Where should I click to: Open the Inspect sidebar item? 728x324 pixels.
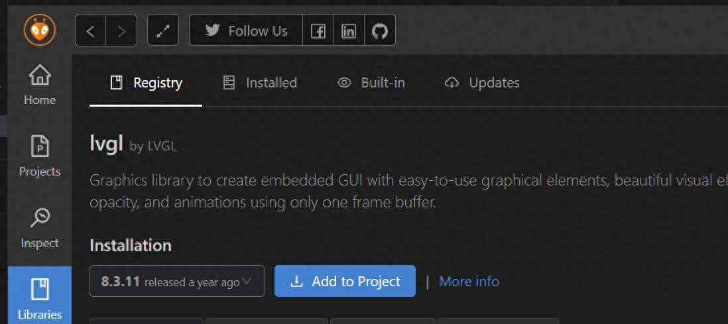point(40,229)
